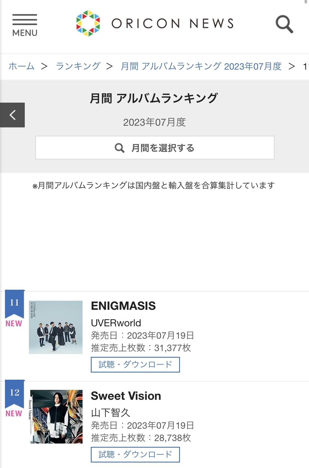Viewport: 309px width, 468px height.
Task: Open the Sweet Vision album title
Action: click(x=126, y=396)
